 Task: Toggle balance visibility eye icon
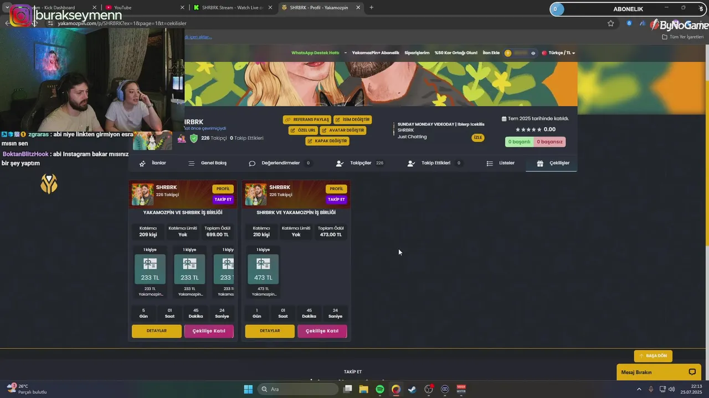(x=533, y=53)
